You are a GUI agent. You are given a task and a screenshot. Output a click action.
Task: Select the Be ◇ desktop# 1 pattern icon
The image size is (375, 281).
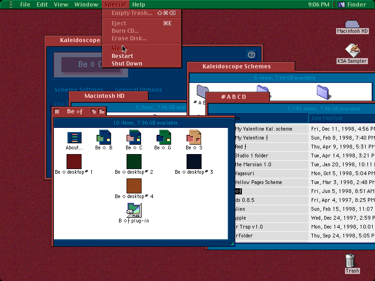74,162
